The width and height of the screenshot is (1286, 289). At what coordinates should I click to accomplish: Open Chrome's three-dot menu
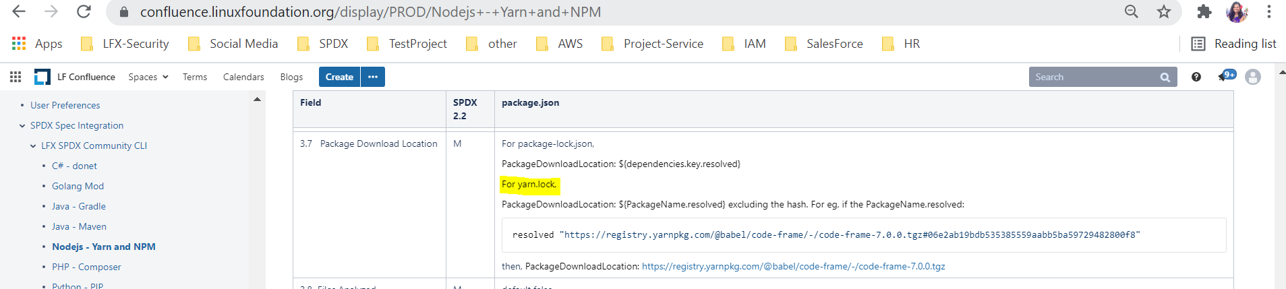point(1269,11)
